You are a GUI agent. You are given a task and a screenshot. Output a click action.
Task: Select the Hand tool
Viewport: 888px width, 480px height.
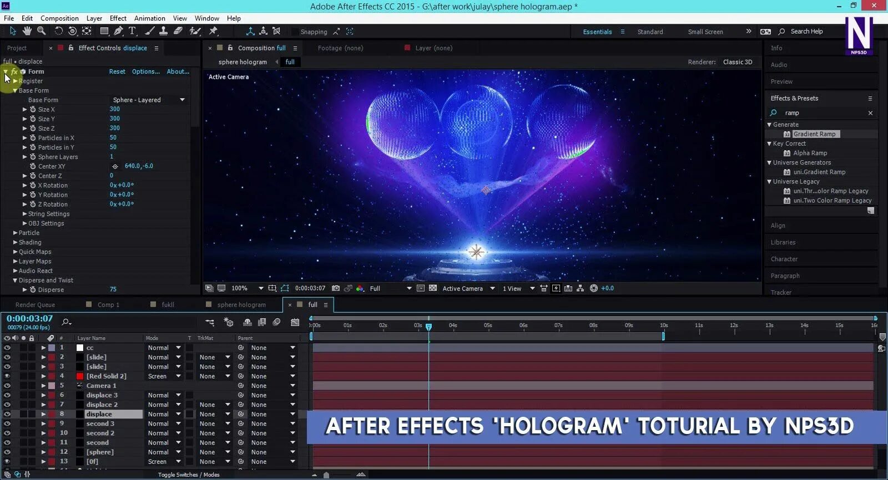tap(27, 31)
